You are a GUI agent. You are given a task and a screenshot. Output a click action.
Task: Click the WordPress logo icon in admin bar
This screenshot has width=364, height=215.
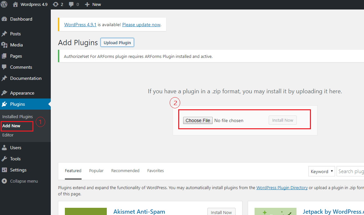(x=4, y=4)
